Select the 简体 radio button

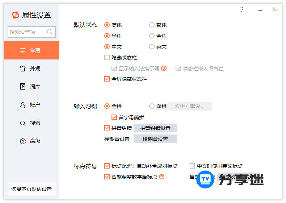[107, 25]
